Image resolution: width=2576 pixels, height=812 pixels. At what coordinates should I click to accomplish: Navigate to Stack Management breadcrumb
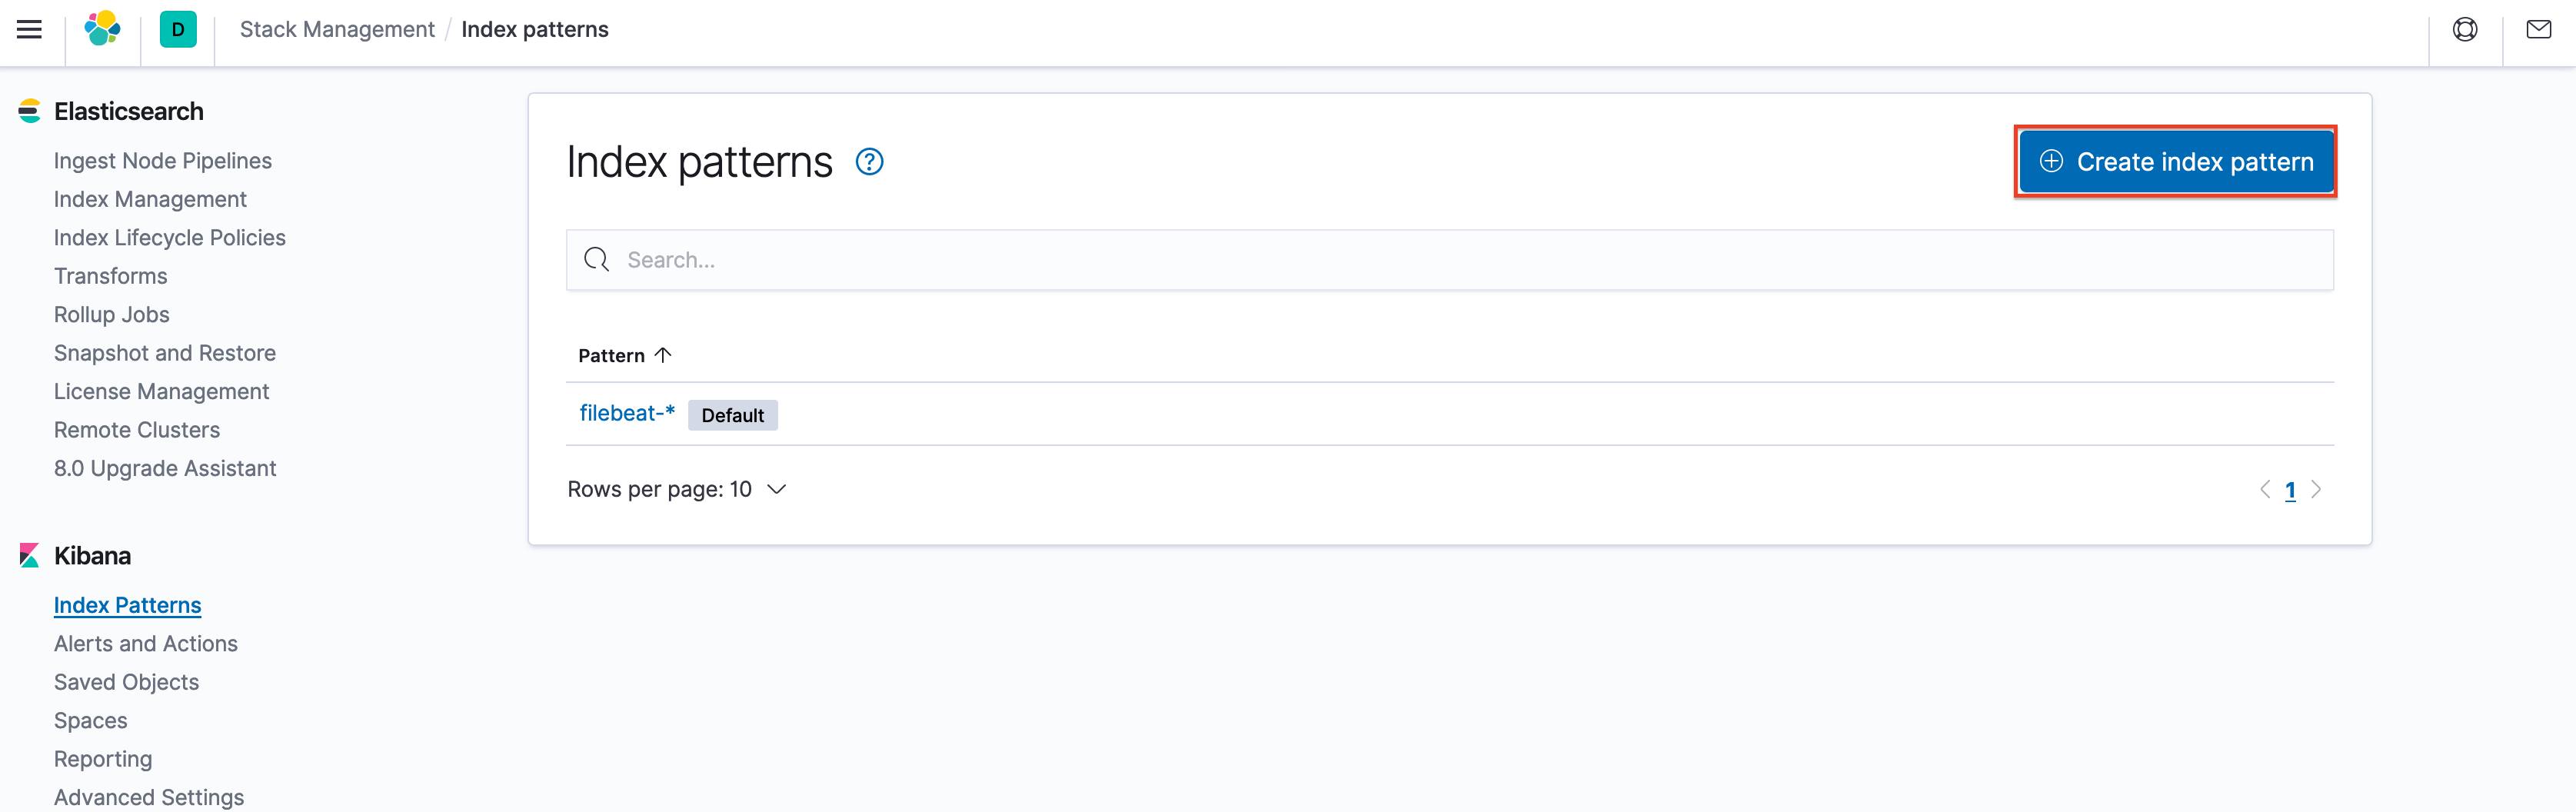(336, 29)
